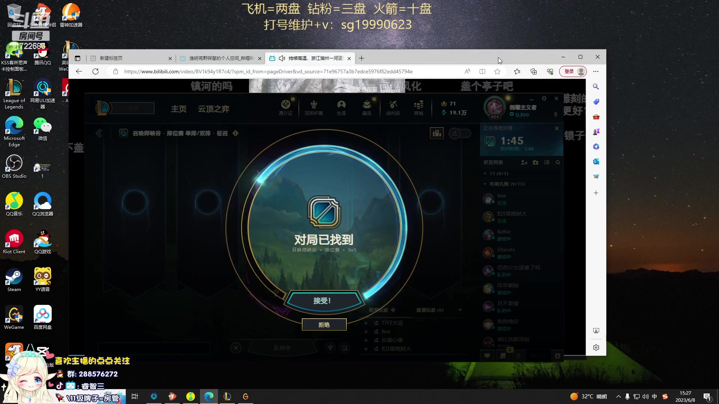The image size is (719, 404).
Task: Open Edge settings and more menu
Action: 596,71
